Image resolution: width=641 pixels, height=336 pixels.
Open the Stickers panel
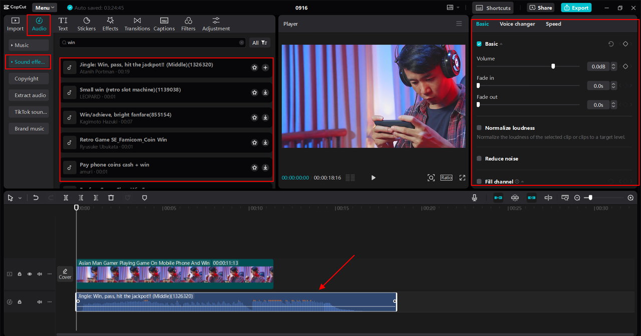86,24
